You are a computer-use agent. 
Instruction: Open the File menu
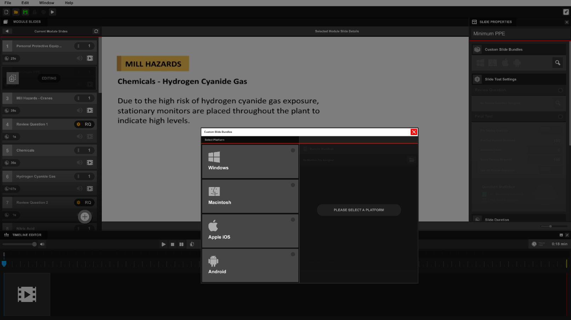point(8,3)
